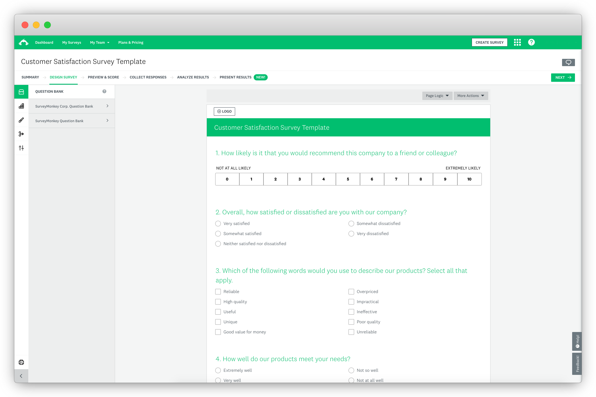596x397 pixels.
Task: Select the Build questions tool
Action: point(21,106)
